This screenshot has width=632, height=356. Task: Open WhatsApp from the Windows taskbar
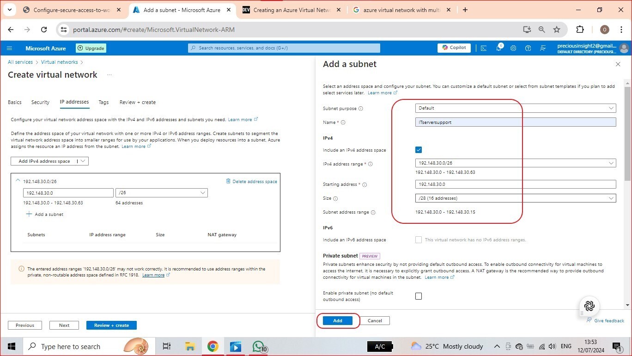coord(258,346)
